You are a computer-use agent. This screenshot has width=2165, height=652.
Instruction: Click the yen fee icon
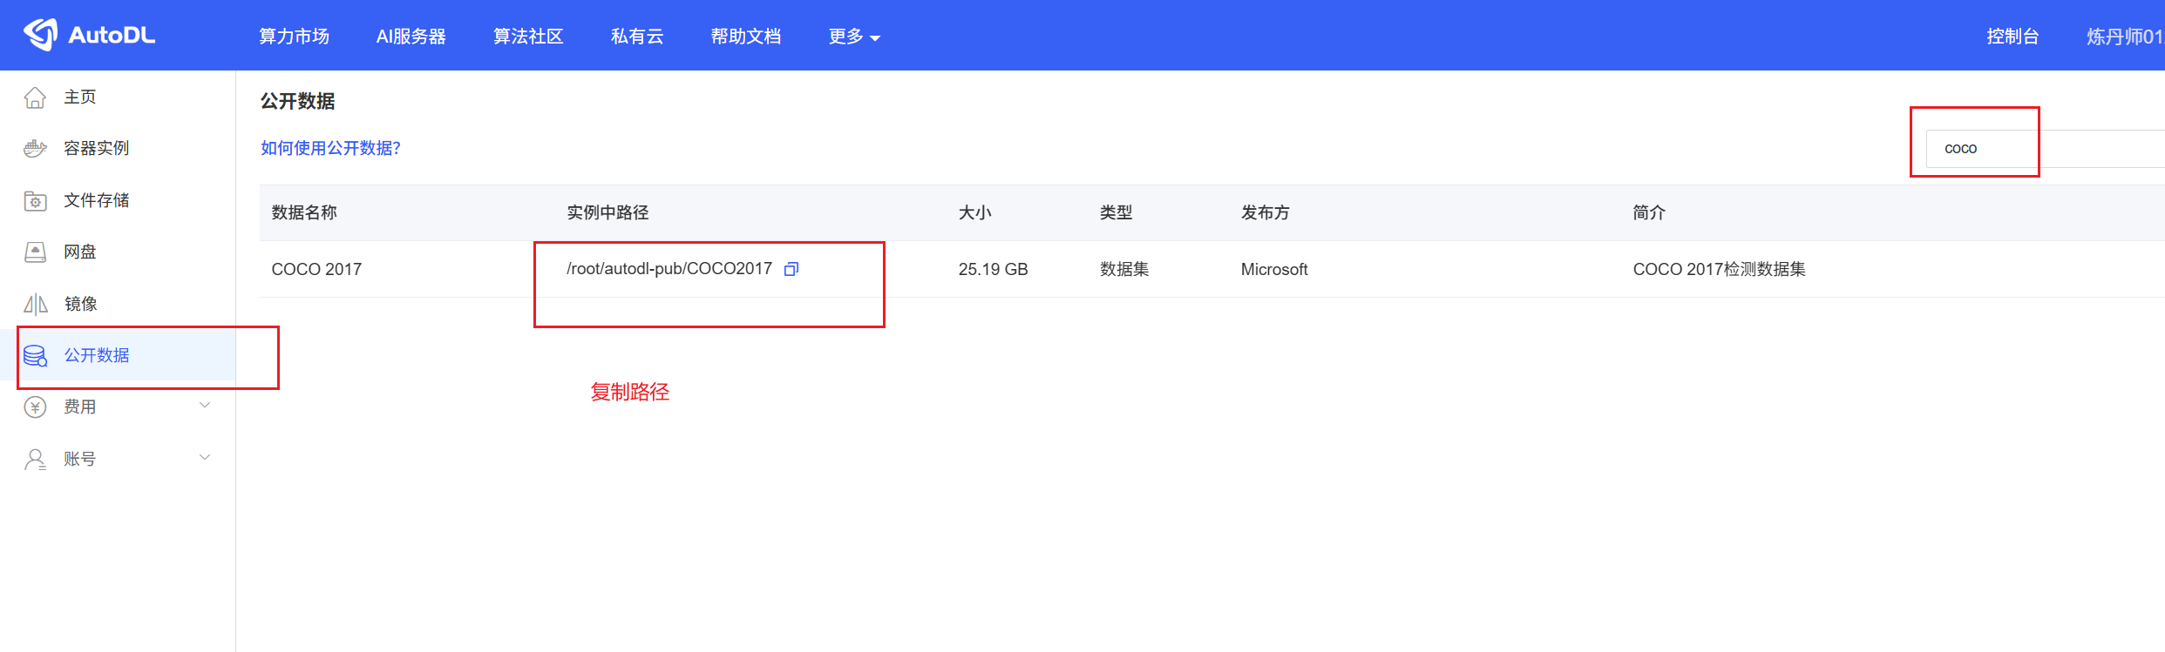pyautogui.click(x=35, y=407)
